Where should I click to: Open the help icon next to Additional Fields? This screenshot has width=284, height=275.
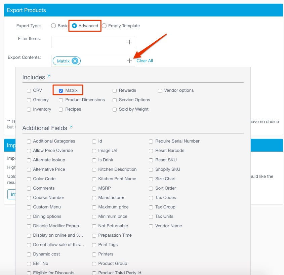click(71, 127)
